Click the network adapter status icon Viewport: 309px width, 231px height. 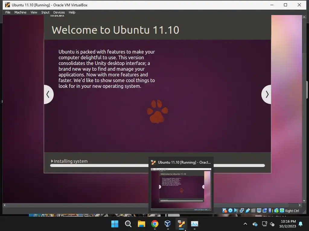tap(242, 211)
